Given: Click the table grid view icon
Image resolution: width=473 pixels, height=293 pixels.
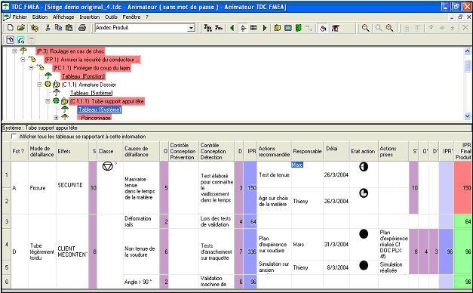Looking at the screenshot, I should point(253,28).
